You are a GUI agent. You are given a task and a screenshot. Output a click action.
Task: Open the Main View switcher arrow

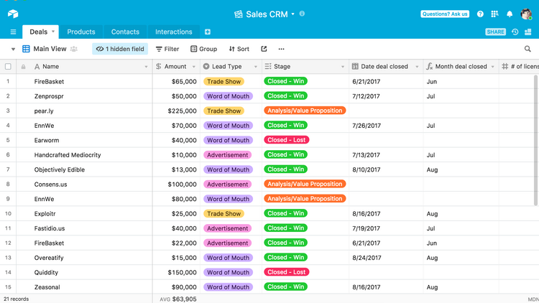click(x=13, y=49)
